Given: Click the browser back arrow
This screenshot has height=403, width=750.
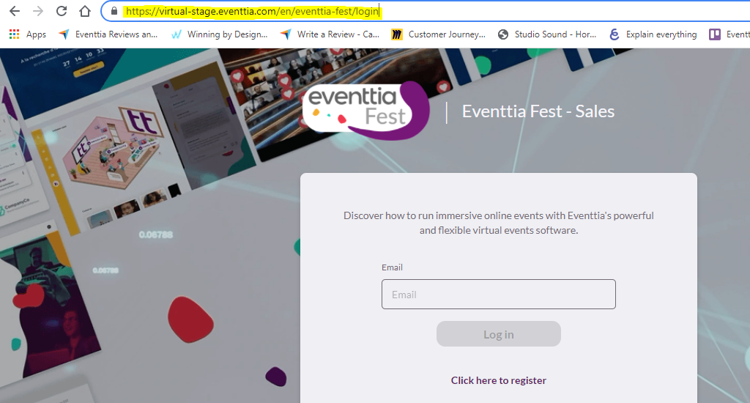Looking at the screenshot, I should pyautogui.click(x=14, y=12).
